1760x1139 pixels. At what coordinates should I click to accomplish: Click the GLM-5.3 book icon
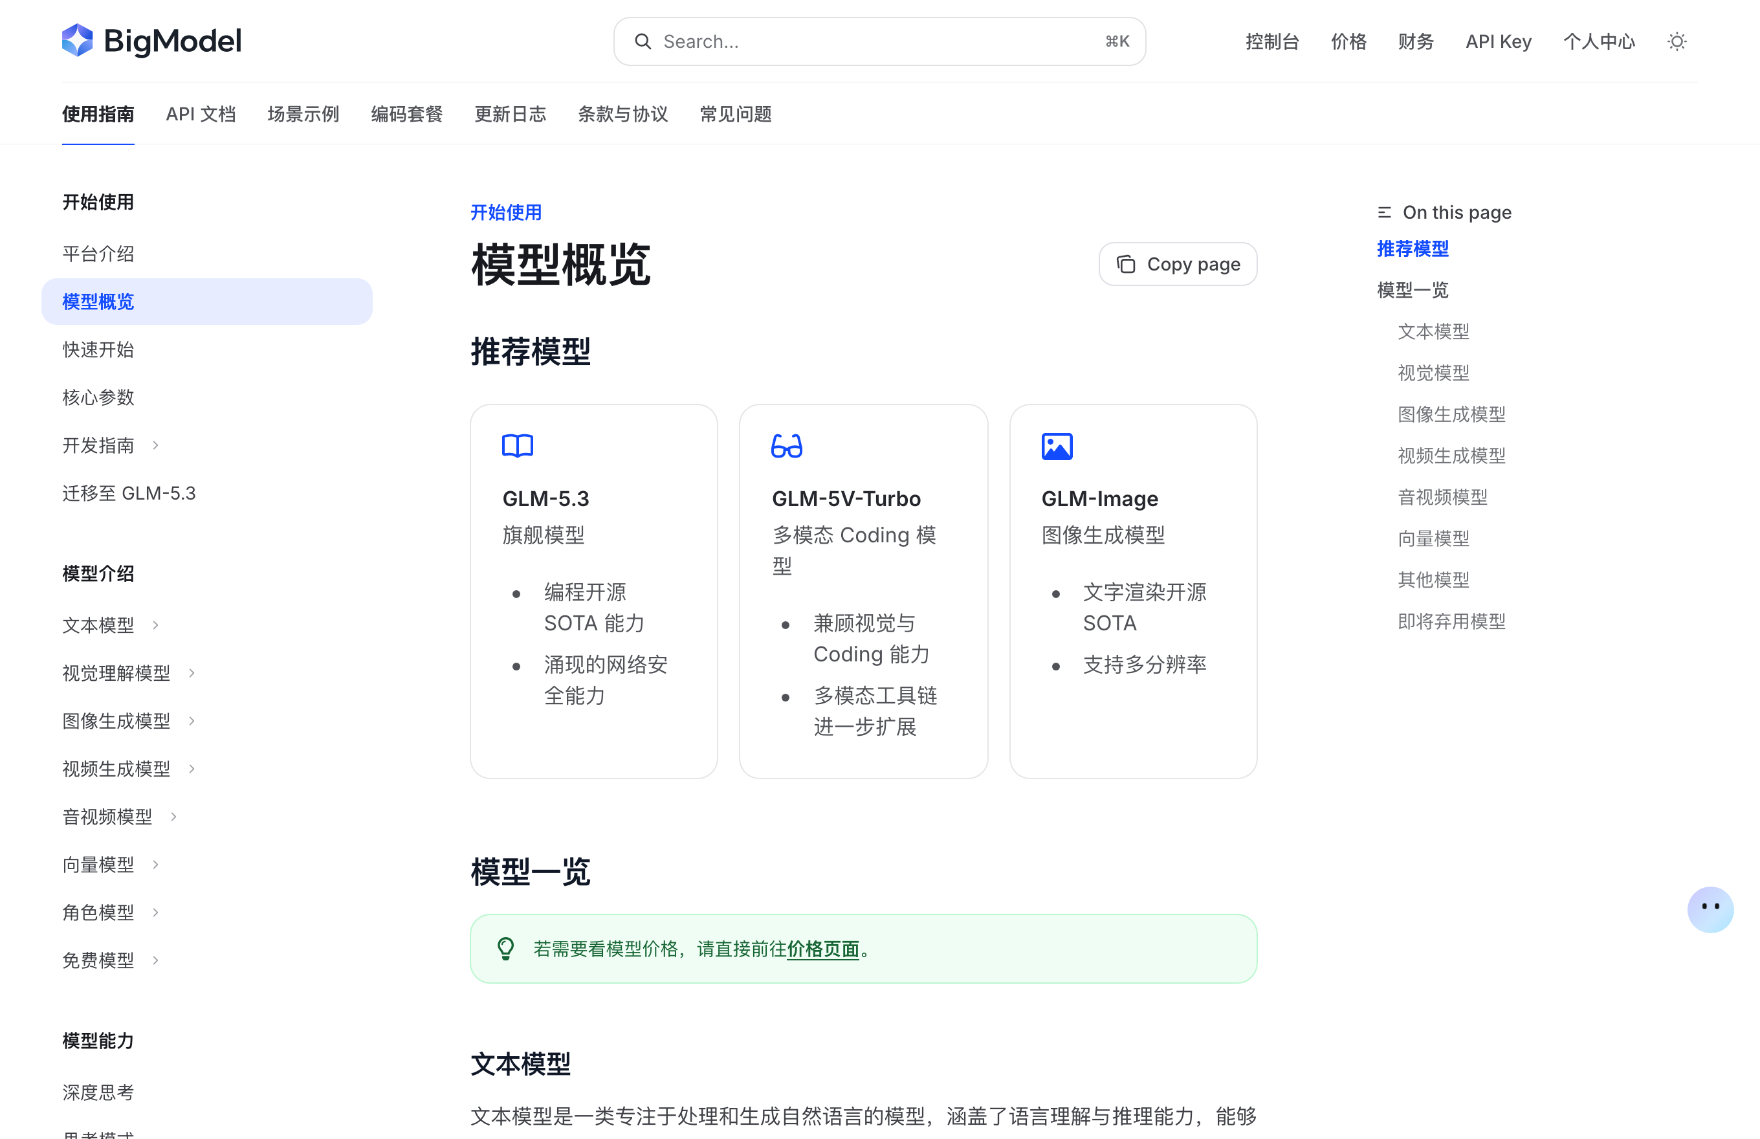pyautogui.click(x=518, y=446)
